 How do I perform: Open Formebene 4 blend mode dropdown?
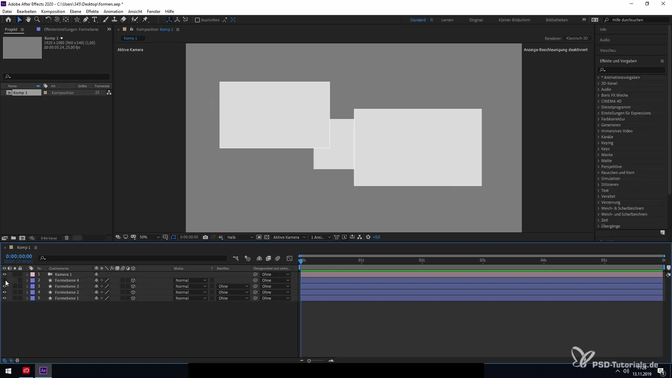[191, 280]
